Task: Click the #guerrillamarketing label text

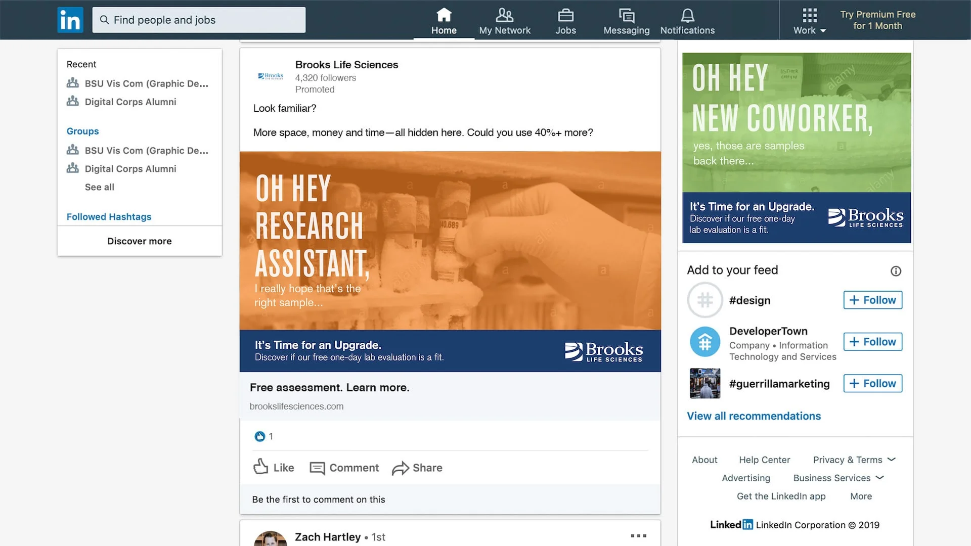Action: (x=779, y=384)
